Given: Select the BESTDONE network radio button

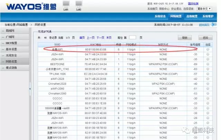Looking at the screenshot, I should pyautogui.click(x=208, y=64).
